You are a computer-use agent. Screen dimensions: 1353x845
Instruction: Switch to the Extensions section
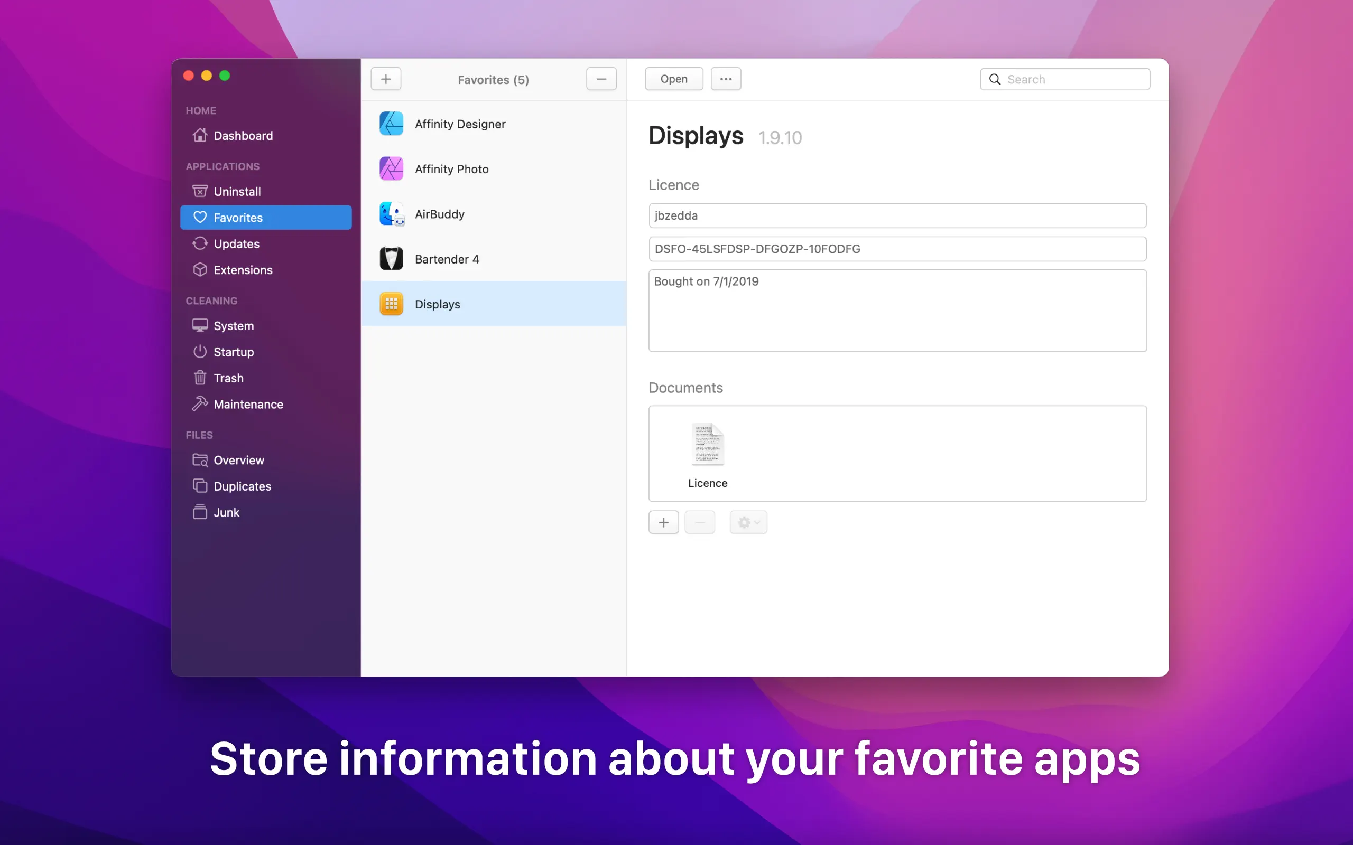243,270
